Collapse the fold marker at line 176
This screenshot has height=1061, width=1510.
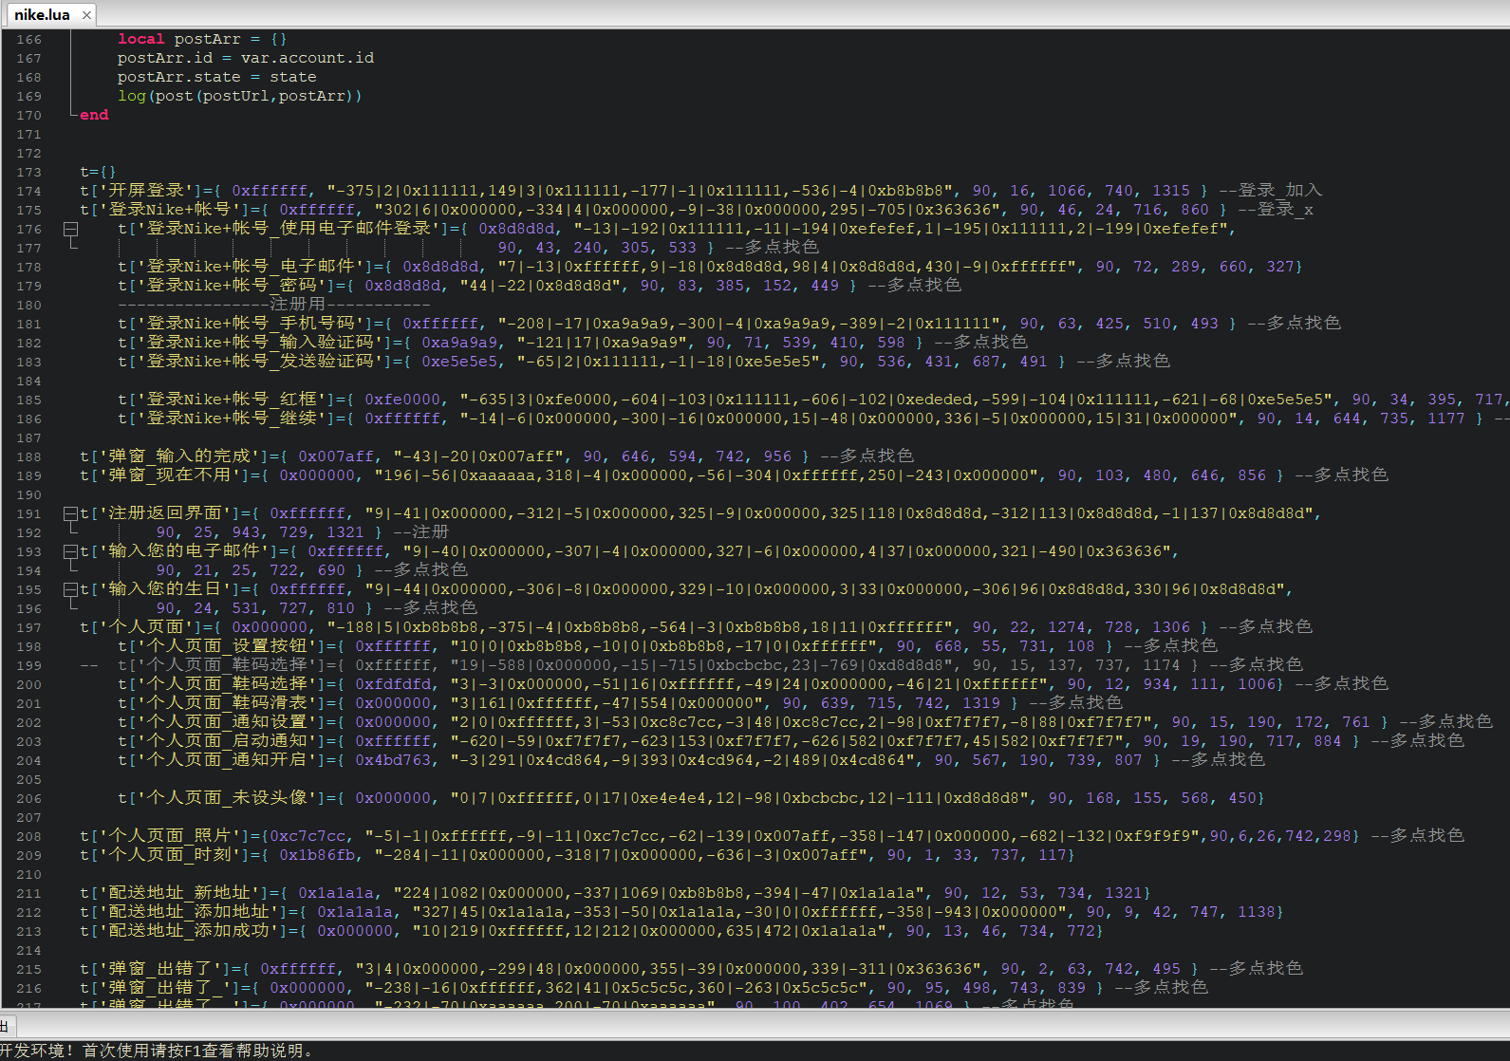(70, 229)
